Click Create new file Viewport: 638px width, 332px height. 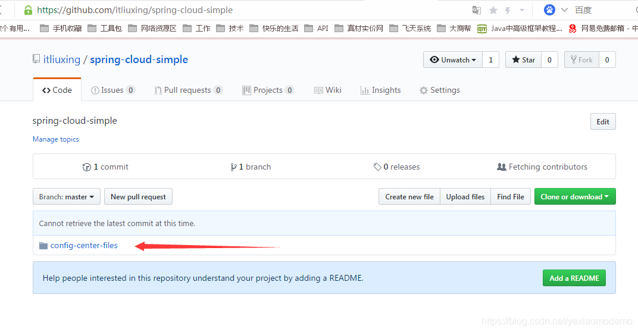pos(409,196)
